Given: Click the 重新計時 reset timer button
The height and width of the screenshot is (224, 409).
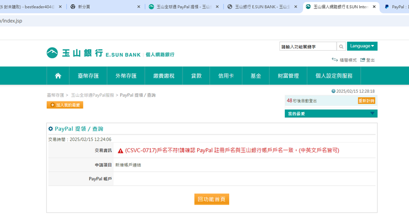Looking at the screenshot, I should click(367, 101).
